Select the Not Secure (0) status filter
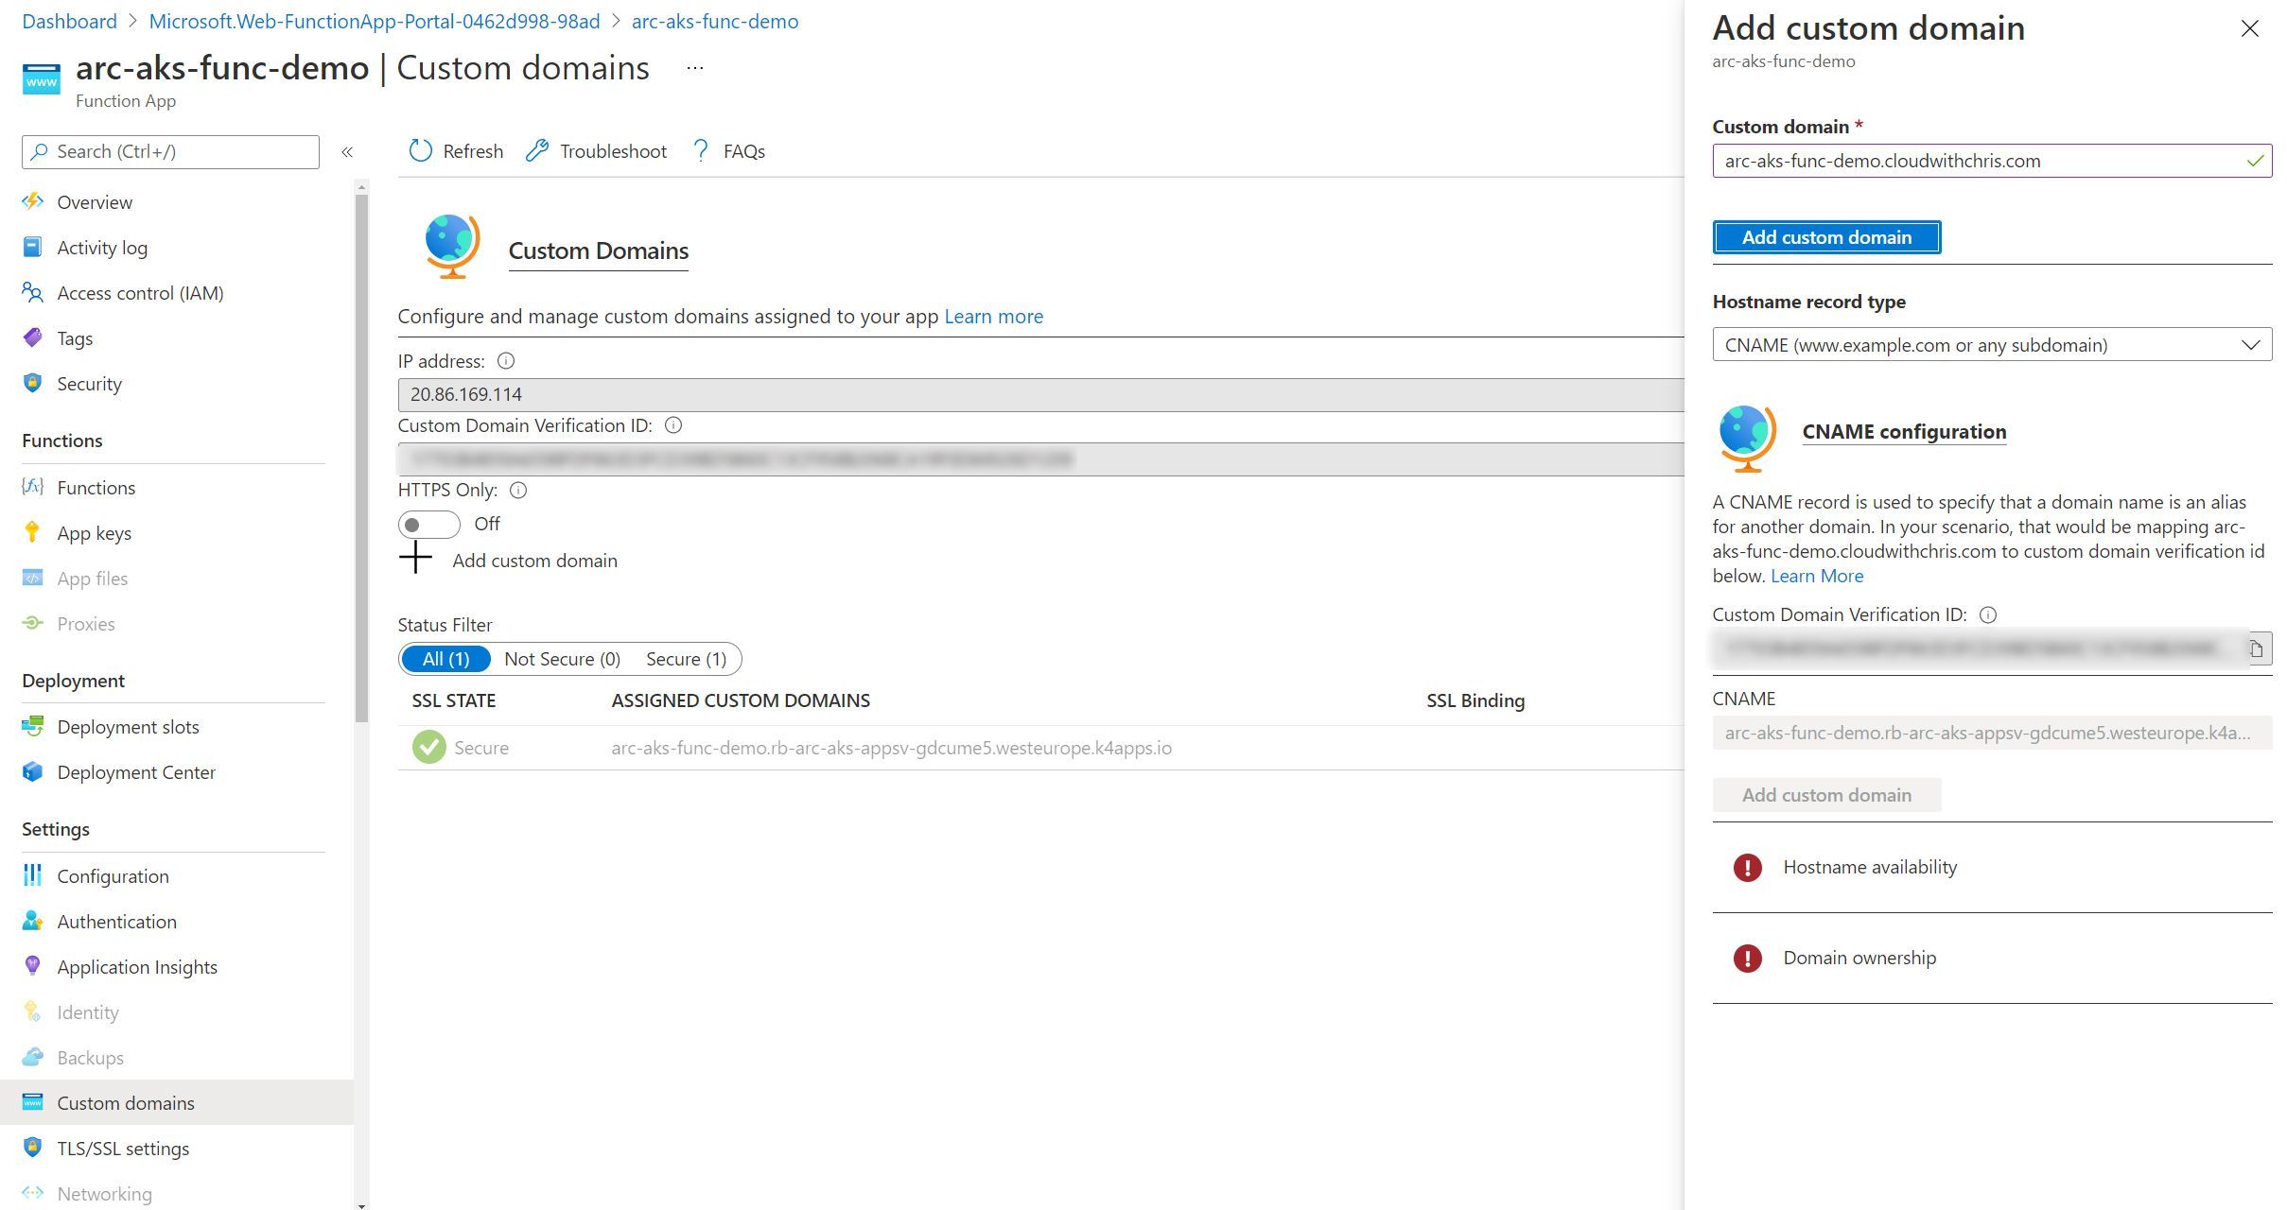Screen dimensions: 2287x1210 563,659
